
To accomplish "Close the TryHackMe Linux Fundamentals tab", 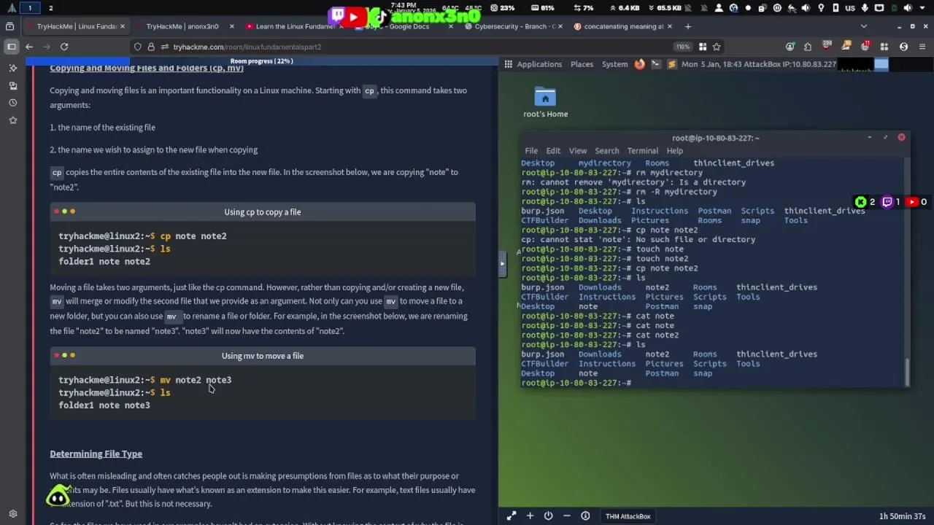I will (123, 26).
